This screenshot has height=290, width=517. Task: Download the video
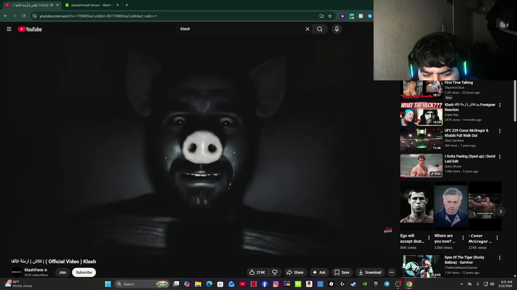tap(370, 272)
